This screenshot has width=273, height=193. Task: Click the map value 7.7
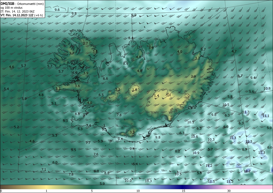click(x=88, y=143)
